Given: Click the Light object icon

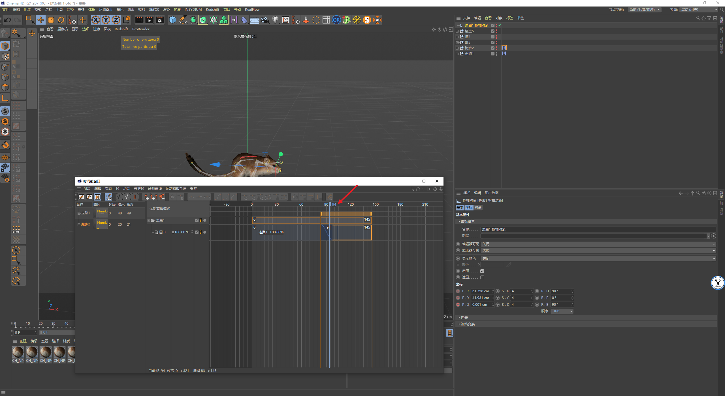Looking at the screenshot, I should (x=275, y=20).
